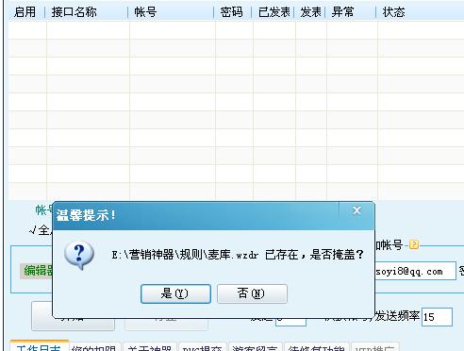Open the 您的权限 tab
This screenshot has width=464, height=351.
click(x=95, y=347)
